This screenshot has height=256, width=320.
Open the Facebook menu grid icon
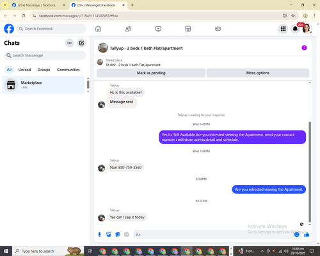[x=283, y=29]
